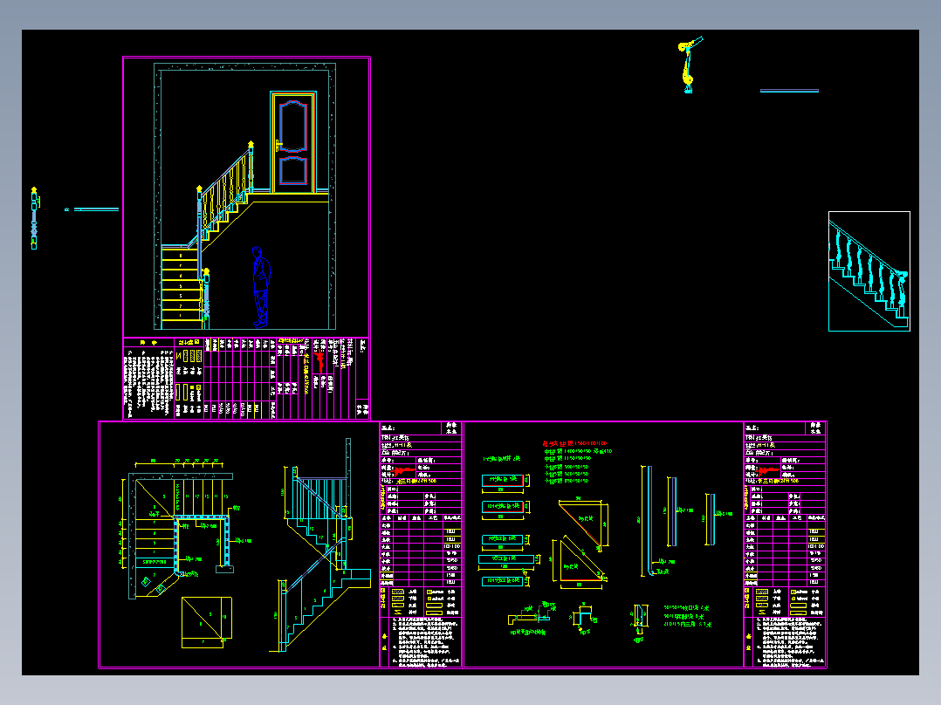Select the yellow baluster detail at far left
The width and height of the screenshot is (941, 705).
pos(34,218)
